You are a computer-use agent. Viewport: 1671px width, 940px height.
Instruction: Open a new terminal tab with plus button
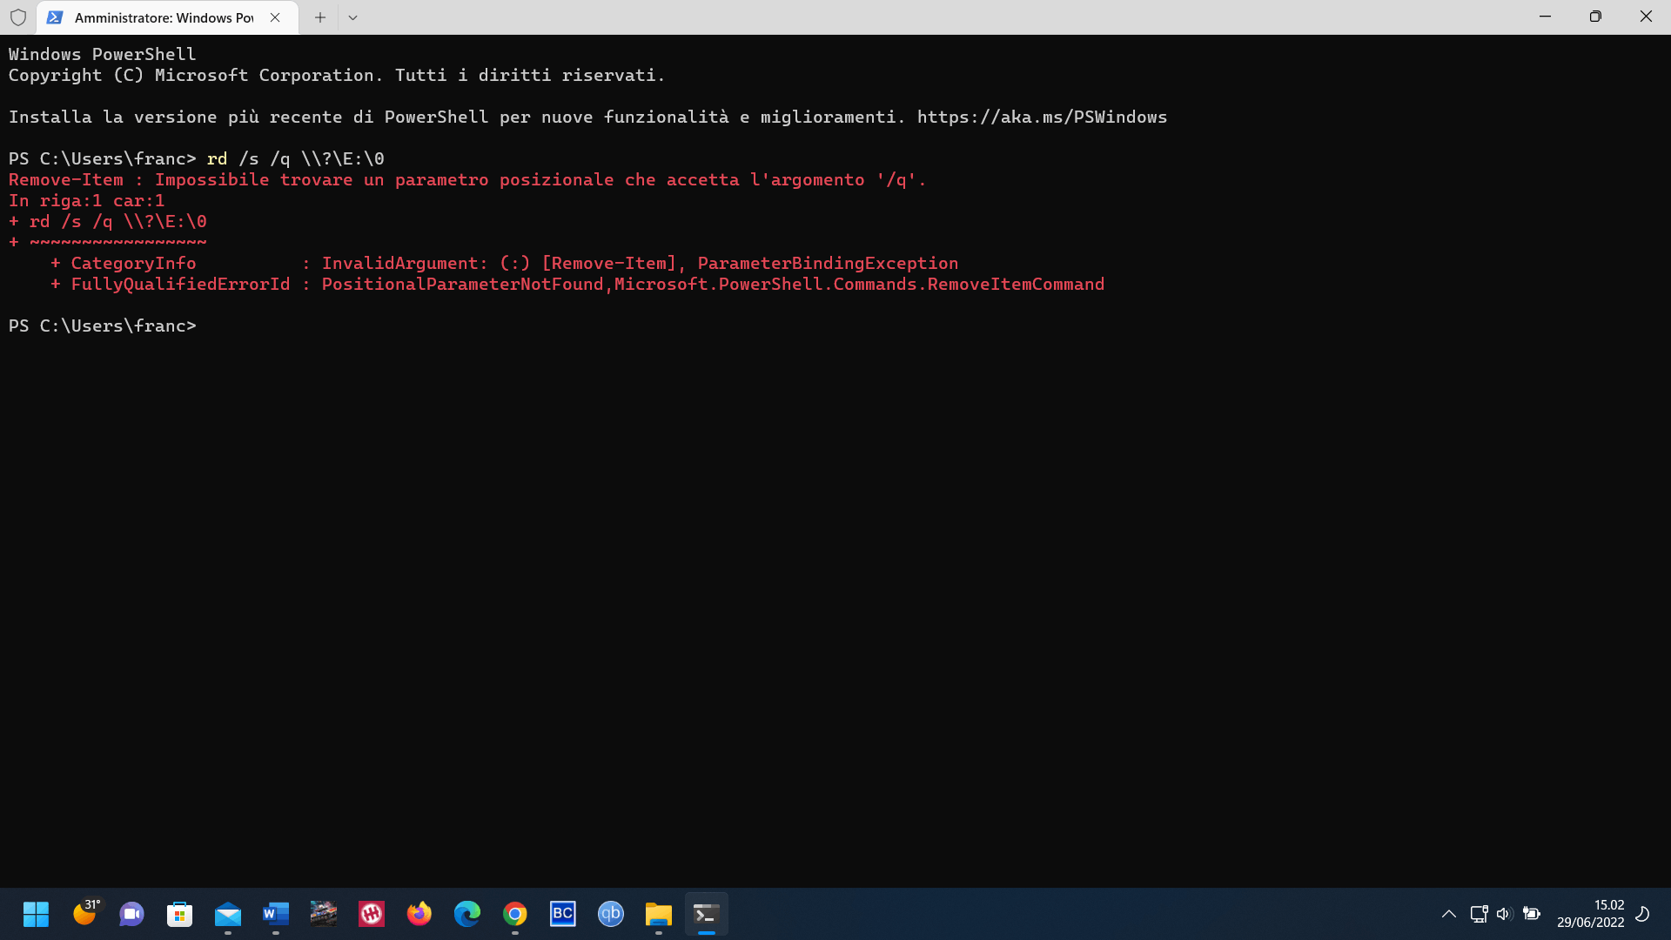320,17
